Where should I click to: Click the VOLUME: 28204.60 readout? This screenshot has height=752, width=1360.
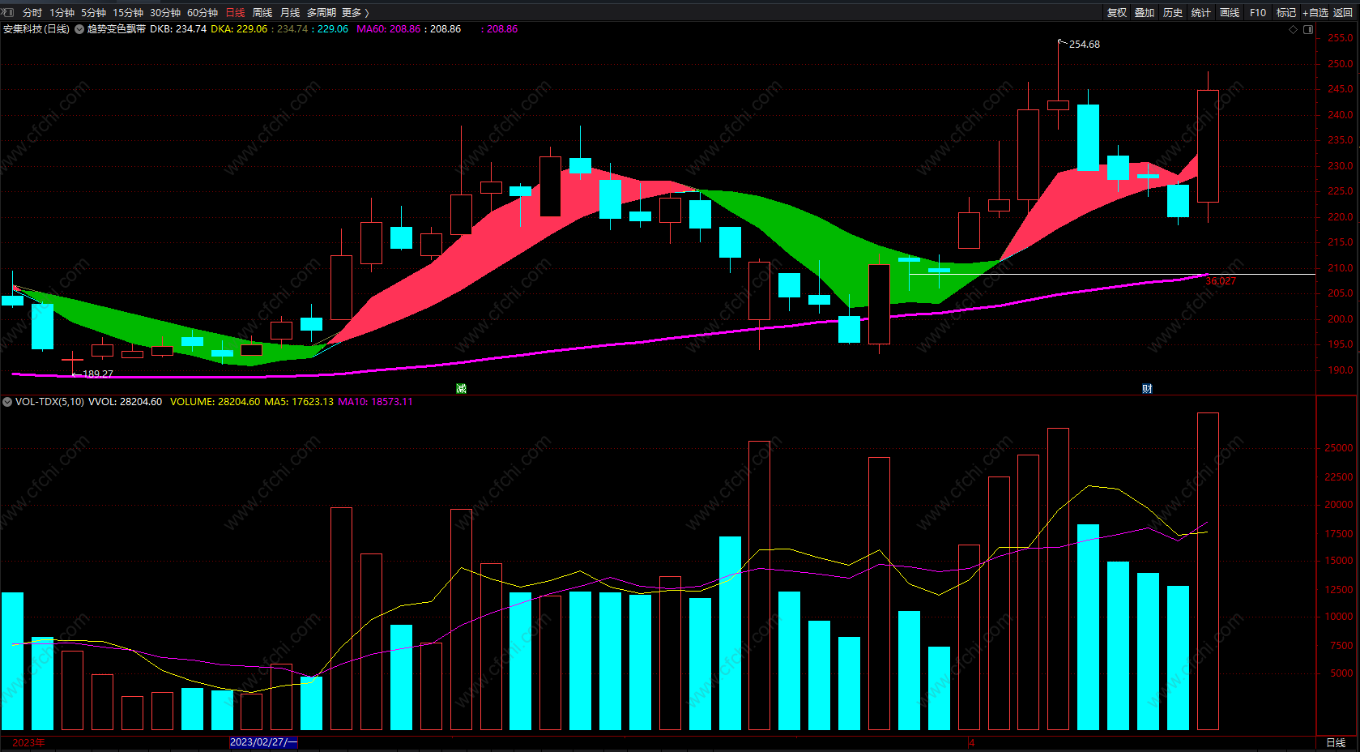click(215, 402)
